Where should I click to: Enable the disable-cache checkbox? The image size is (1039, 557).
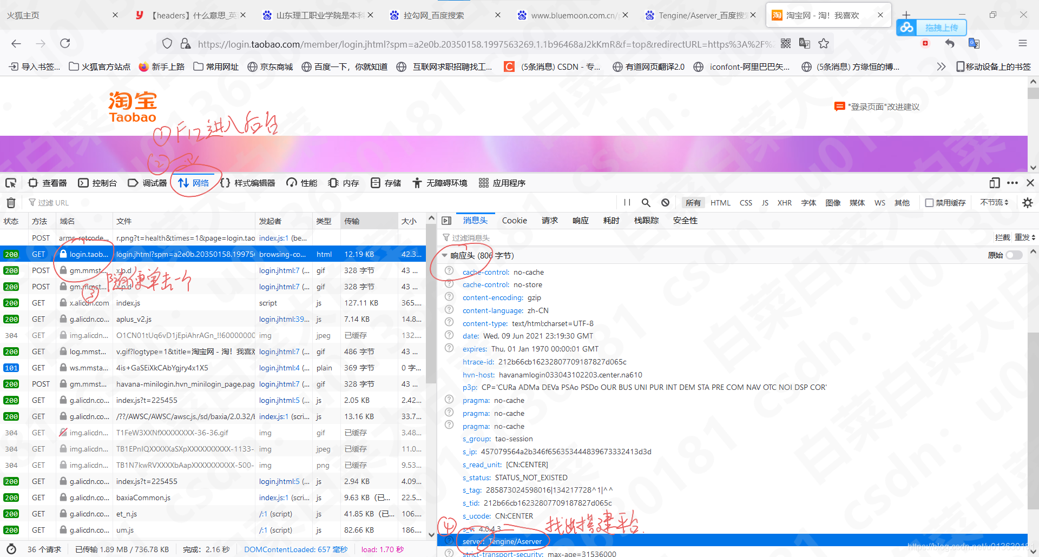(x=929, y=203)
